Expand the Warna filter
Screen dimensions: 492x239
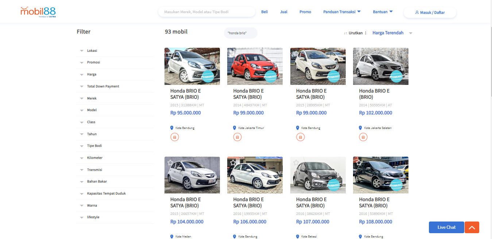pyautogui.click(x=115, y=205)
